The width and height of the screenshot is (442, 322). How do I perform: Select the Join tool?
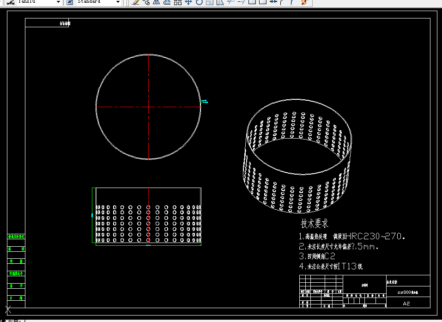(273, 2)
